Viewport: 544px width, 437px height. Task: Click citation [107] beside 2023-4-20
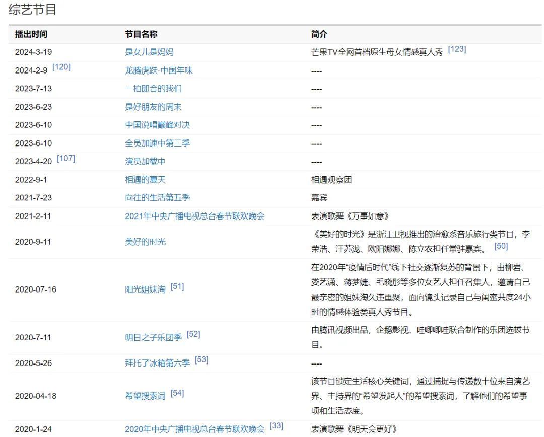point(66,159)
